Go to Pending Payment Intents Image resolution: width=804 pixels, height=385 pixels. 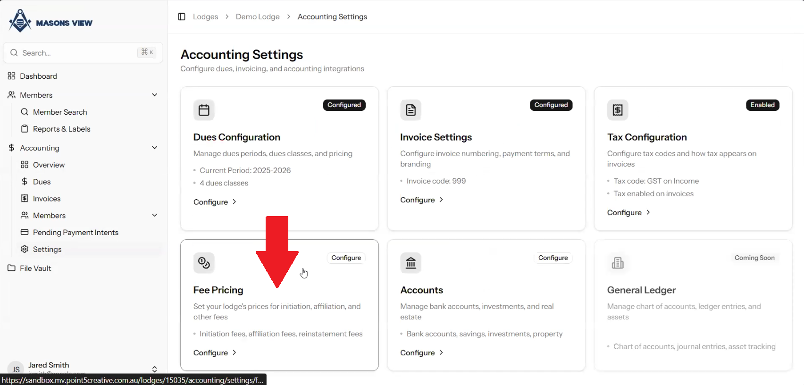75,232
